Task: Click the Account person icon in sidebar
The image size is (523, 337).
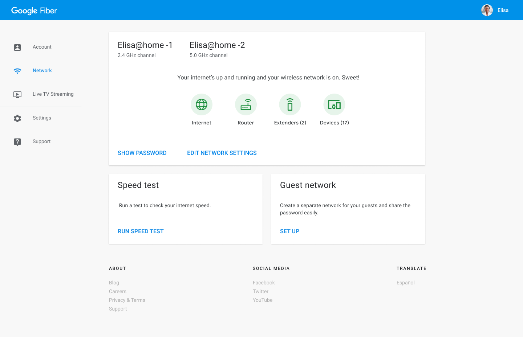Action: (17, 47)
